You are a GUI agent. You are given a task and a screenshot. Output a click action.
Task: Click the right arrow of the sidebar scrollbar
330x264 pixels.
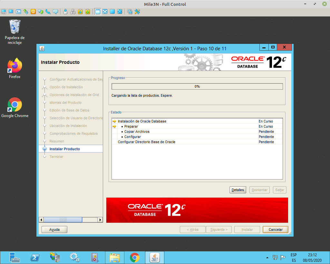point(101,220)
